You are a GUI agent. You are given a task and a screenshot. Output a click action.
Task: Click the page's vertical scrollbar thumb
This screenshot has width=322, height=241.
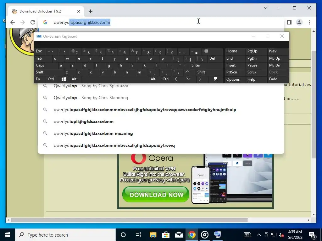pos(314,104)
